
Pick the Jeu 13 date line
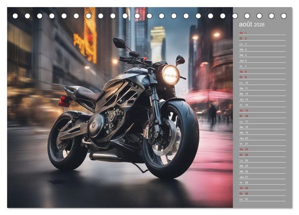pyautogui.click(x=263, y=99)
